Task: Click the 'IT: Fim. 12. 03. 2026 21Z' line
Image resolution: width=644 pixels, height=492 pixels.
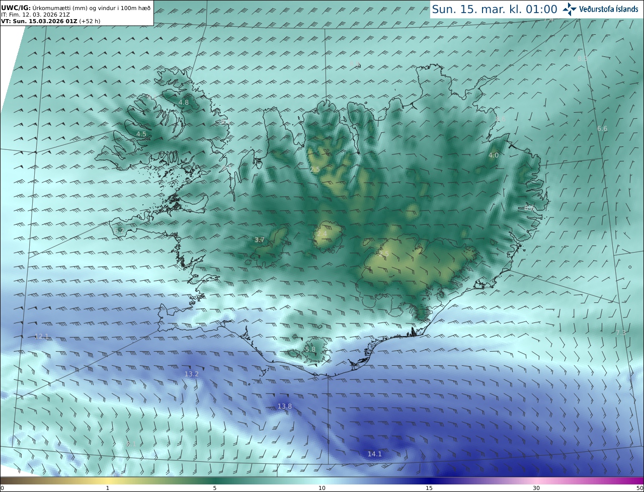Action: pyautogui.click(x=35, y=15)
